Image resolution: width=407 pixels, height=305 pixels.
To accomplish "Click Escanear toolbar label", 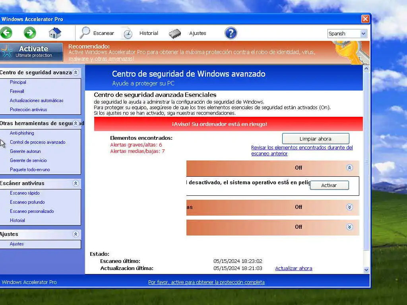I will point(104,33).
